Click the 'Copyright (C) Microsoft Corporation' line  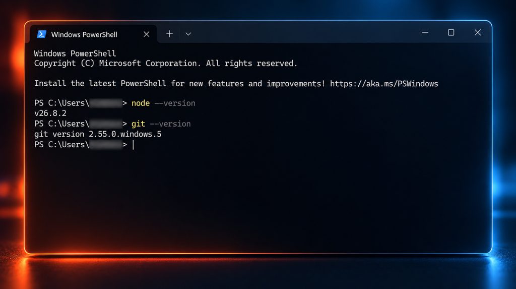165,63
